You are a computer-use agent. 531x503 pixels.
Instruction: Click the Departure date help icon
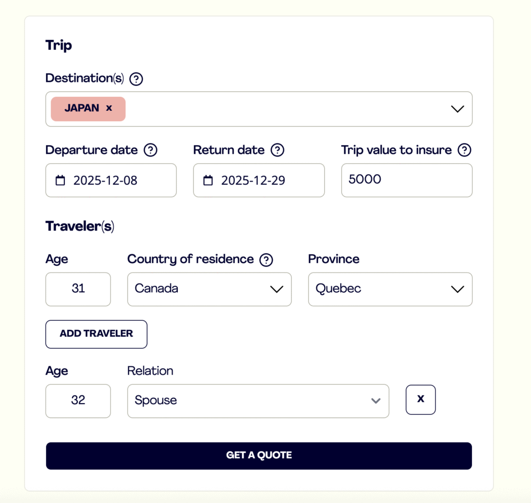(150, 150)
